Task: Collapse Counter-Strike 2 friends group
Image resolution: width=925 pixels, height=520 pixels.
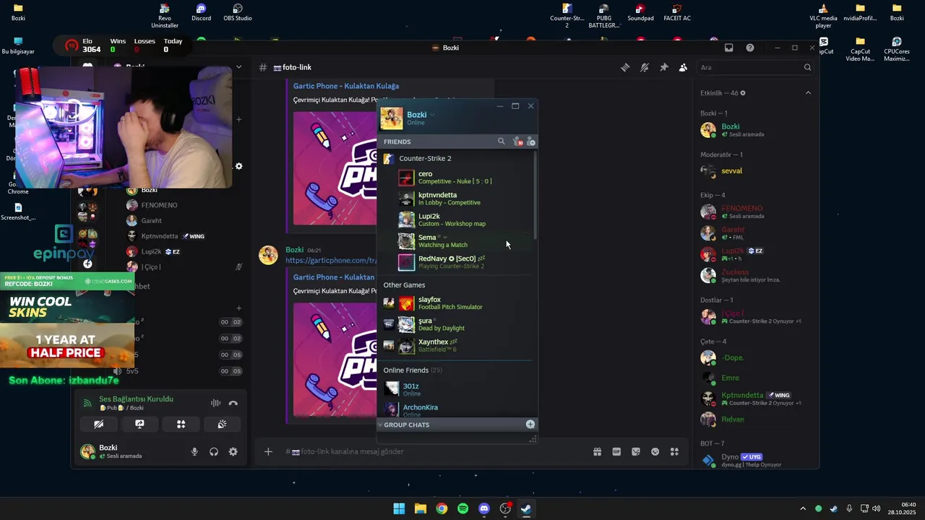Action: pos(425,158)
